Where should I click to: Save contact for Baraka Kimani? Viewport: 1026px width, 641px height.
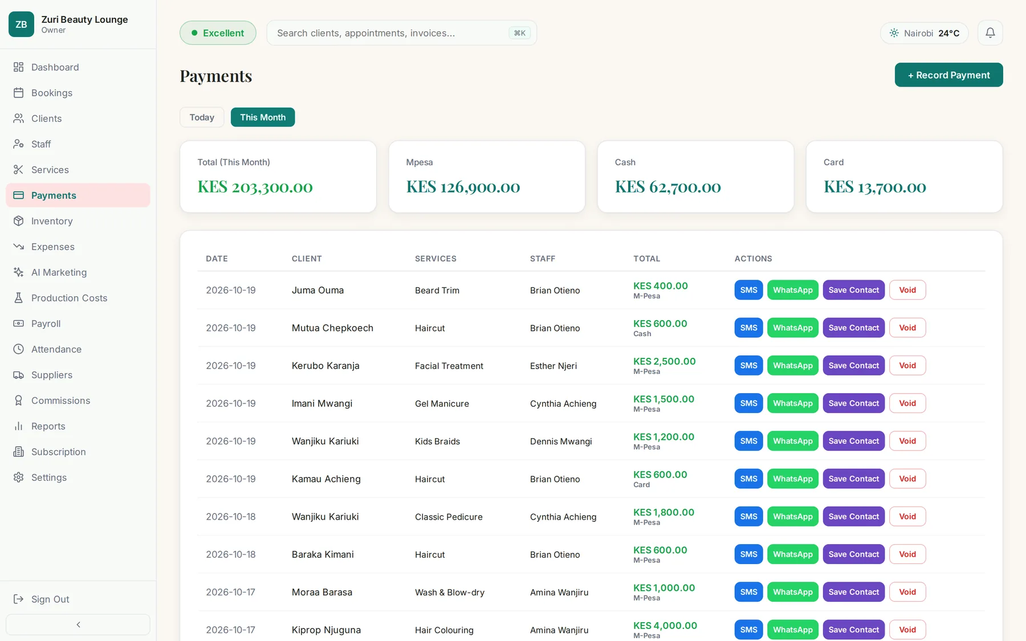tap(853, 554)
